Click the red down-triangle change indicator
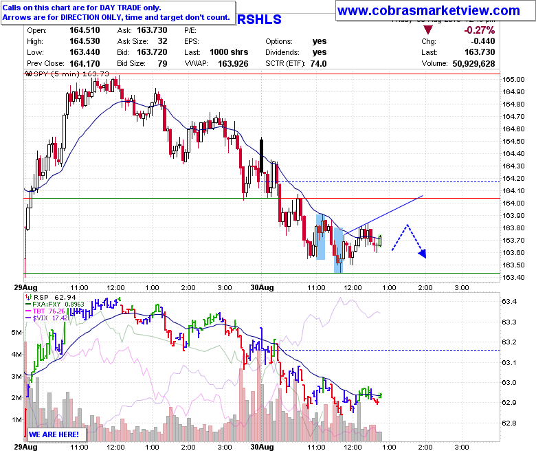 pos(427,30)
